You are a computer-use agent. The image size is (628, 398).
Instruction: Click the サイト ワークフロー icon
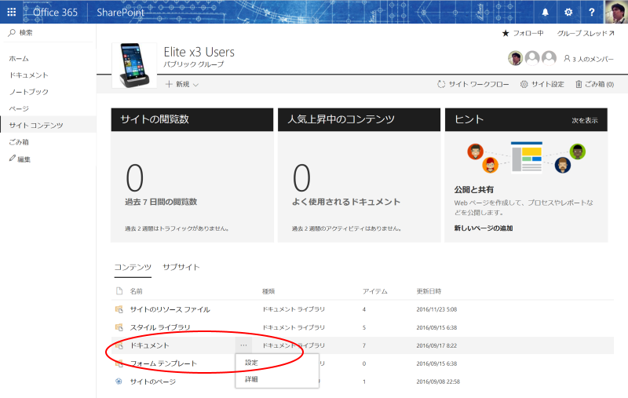[441, 84]
